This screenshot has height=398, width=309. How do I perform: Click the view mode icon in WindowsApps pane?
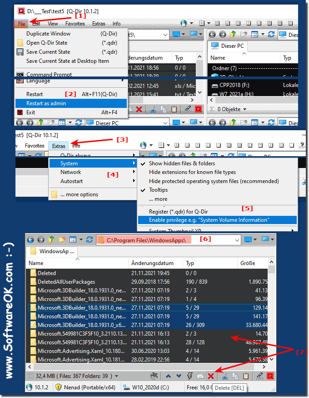coord(73,240)
